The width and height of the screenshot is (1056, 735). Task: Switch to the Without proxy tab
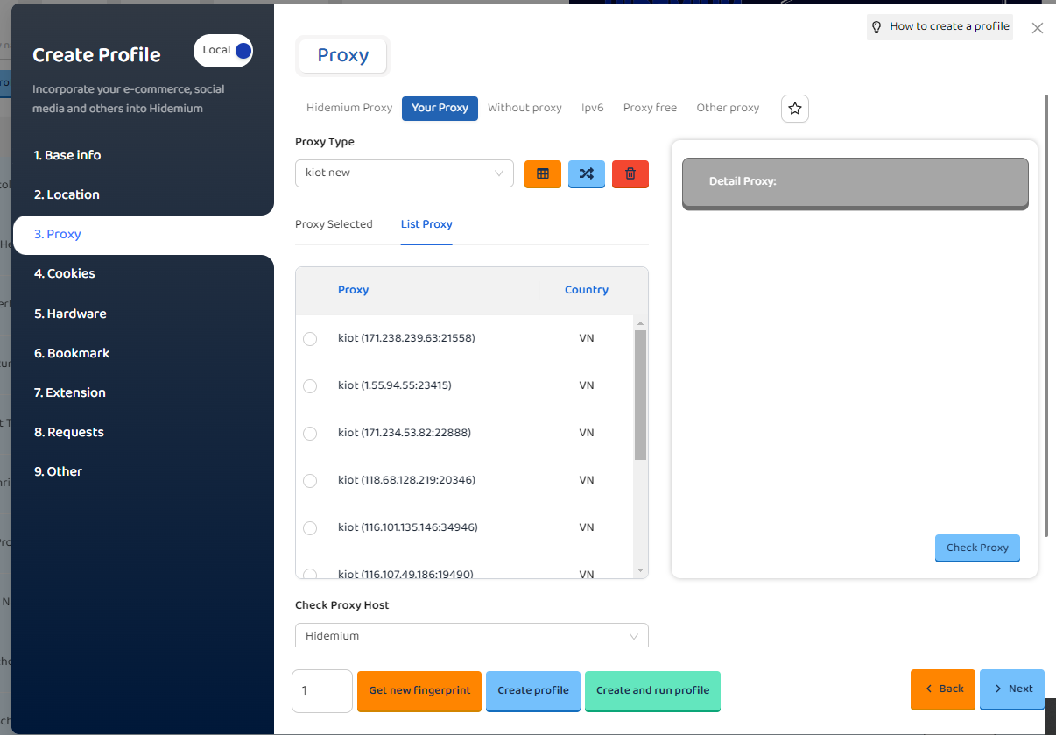pos(524,108)
